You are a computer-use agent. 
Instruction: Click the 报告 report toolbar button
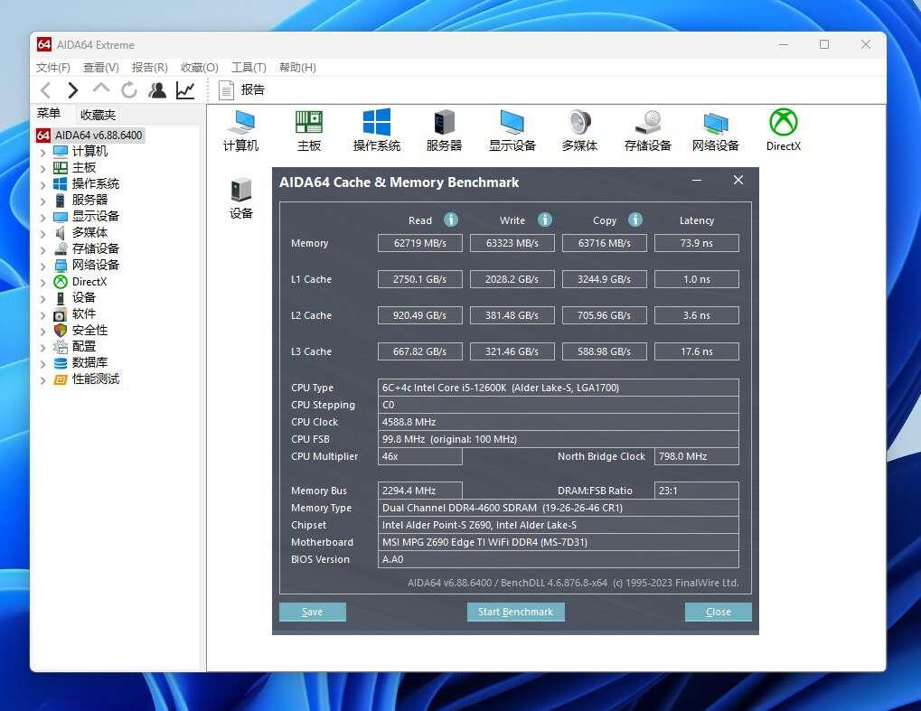click(x=242, y=89)
